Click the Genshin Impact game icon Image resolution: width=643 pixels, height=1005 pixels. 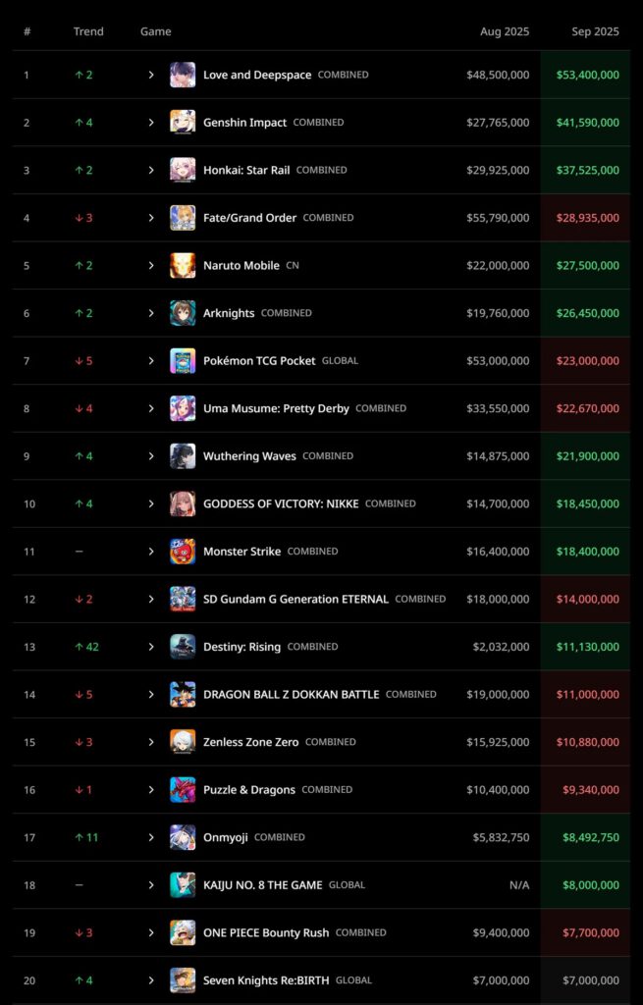coord(183,123)
